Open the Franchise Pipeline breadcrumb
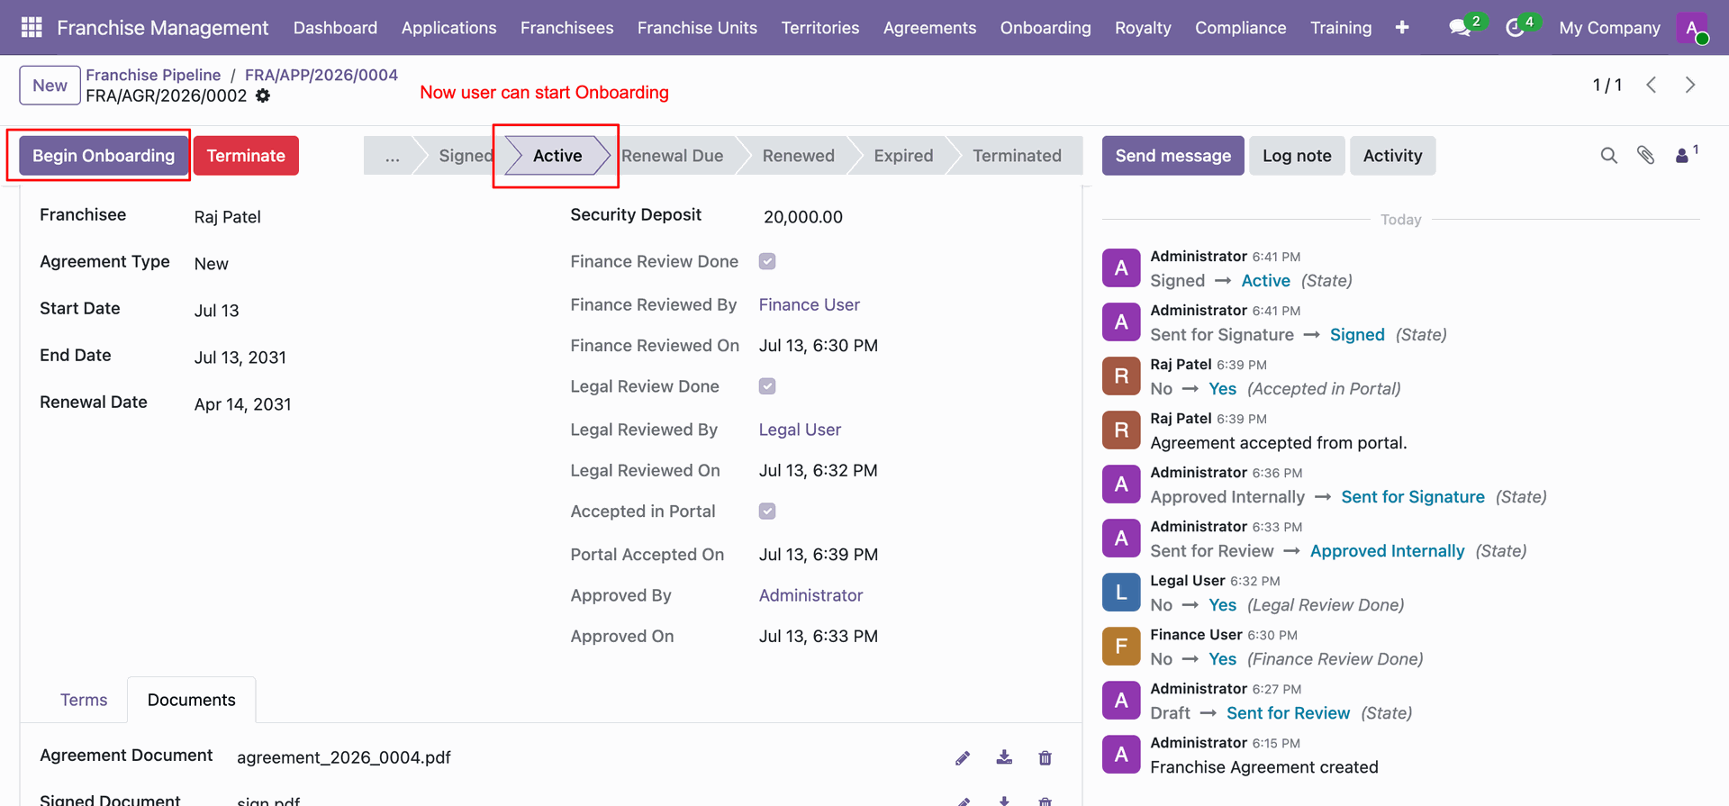The height and width of the screenshot is (806, 1729). coord(153,75)
